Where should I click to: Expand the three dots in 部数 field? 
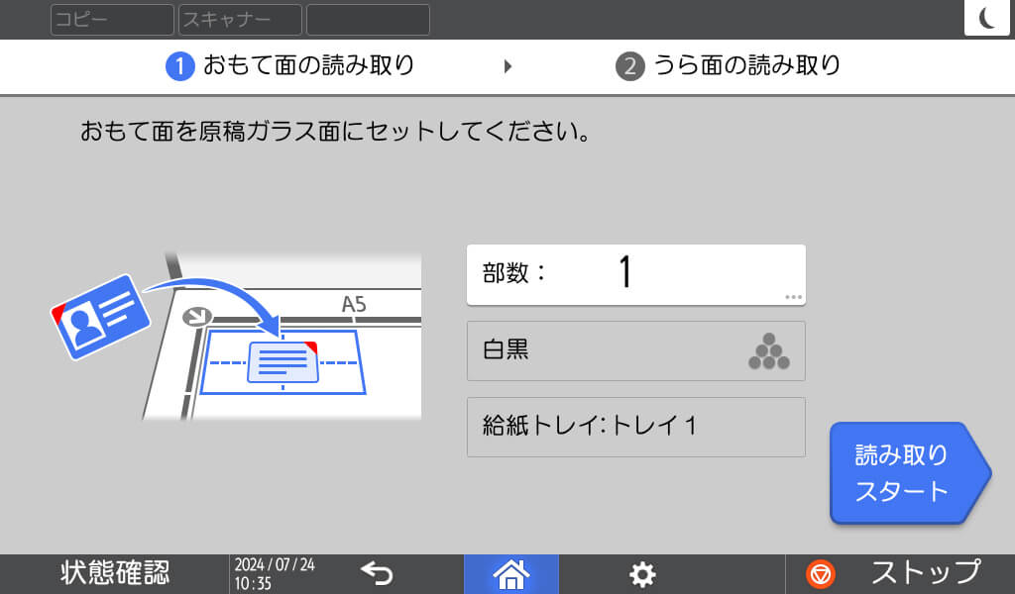pyautogui.click(x=792, y=296)
